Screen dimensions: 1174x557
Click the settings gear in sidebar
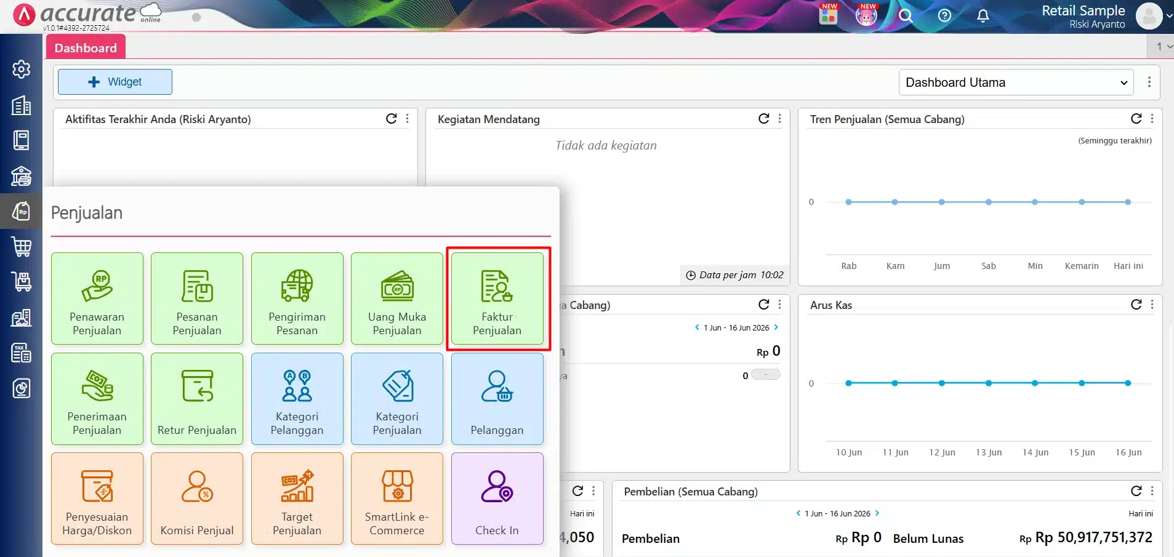22,70
